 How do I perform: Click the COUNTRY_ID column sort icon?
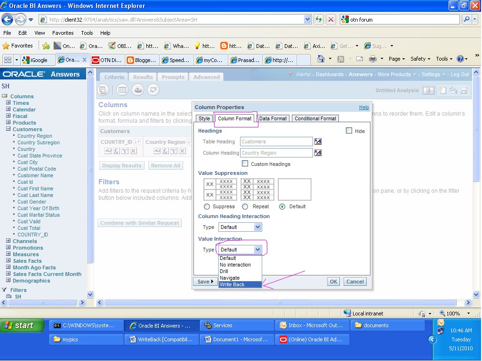(x=137, y=142)
